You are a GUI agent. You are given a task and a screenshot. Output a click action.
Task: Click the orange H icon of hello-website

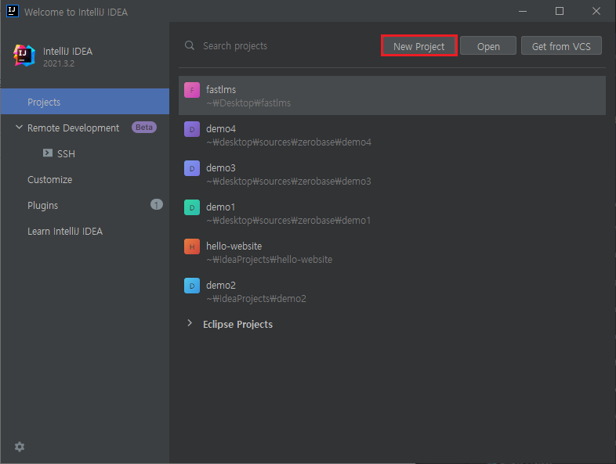(192, 246)
